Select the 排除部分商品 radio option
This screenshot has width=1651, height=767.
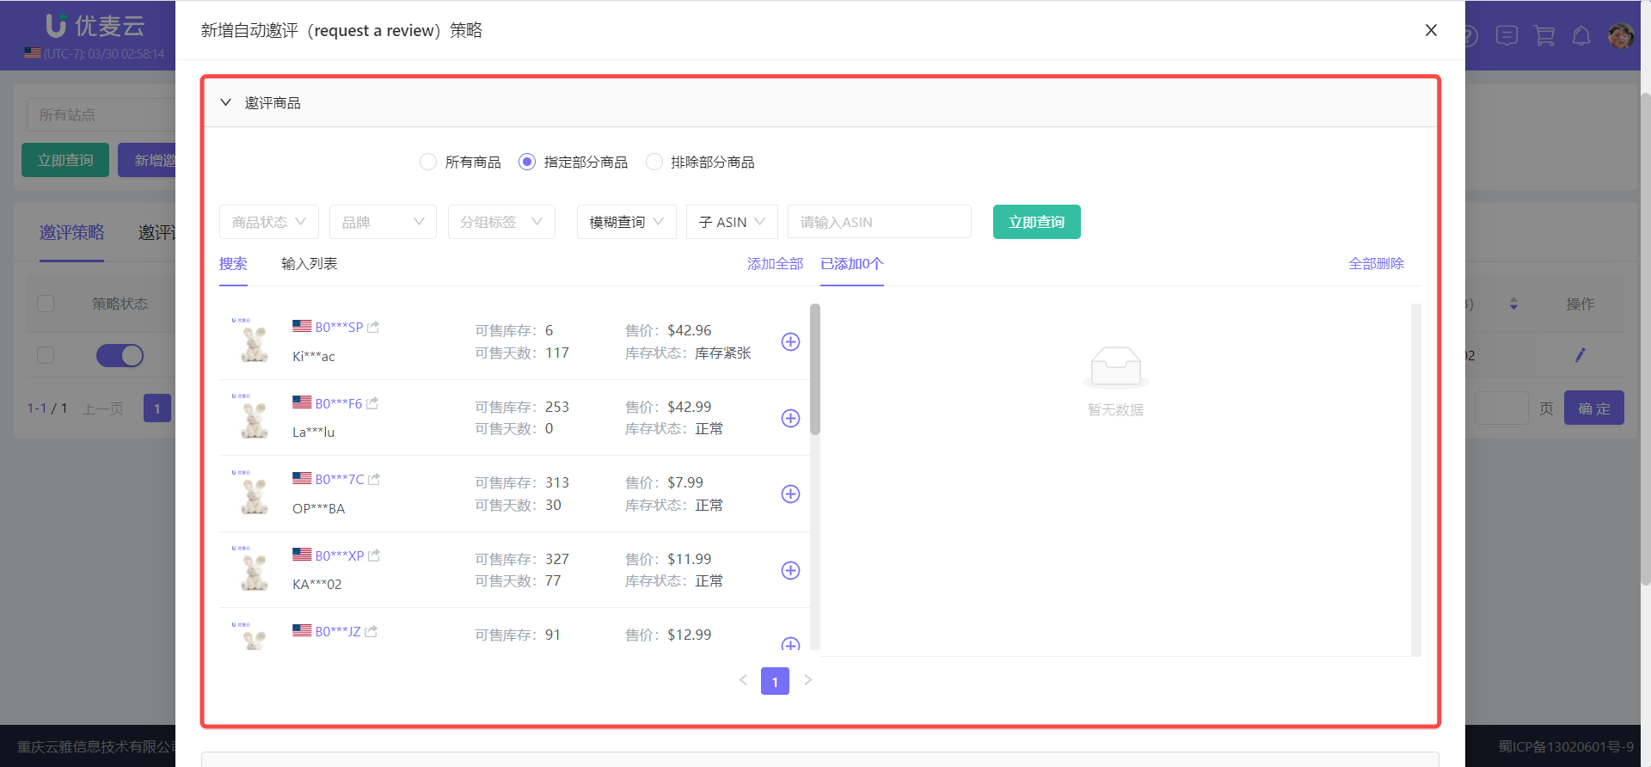coord(654,162)
